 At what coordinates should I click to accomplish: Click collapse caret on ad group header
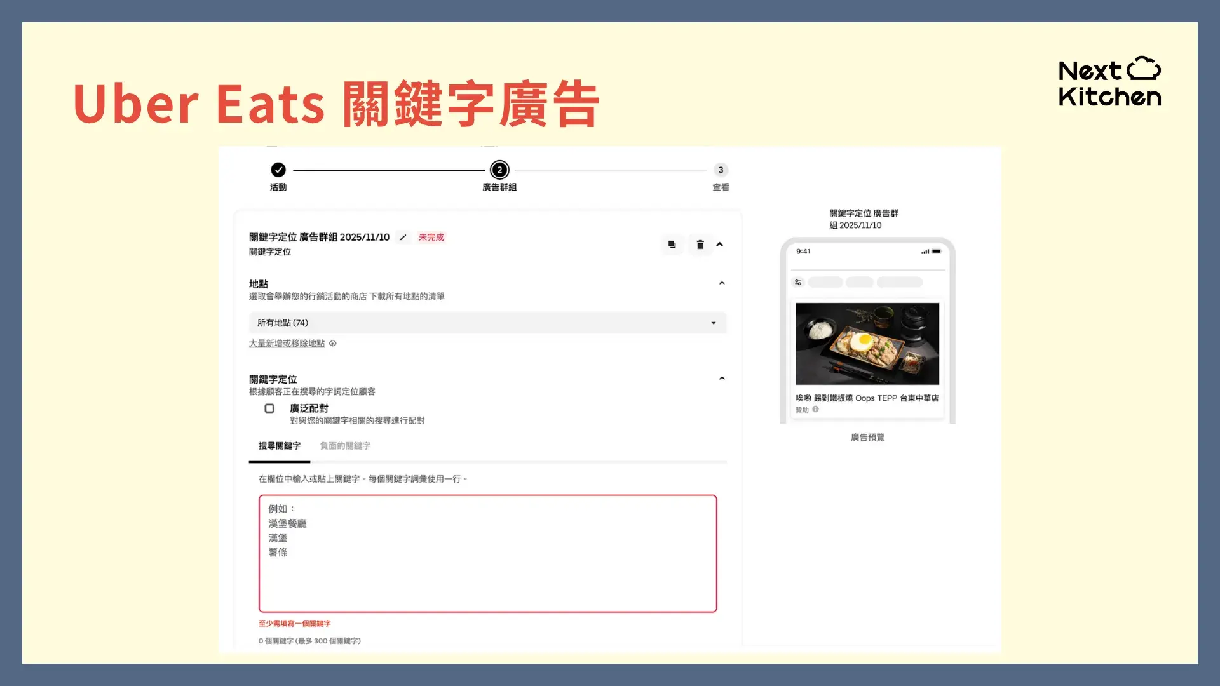pyautogui.click(x=720, y=245)
